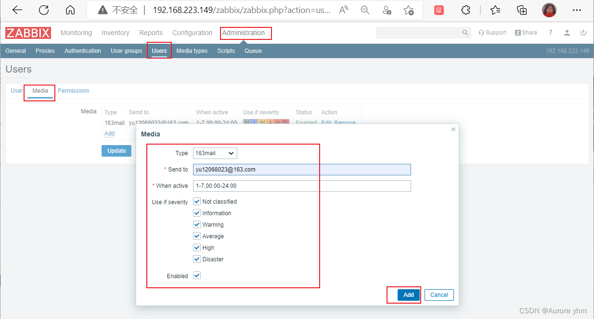Click the browser profile avatar
The width and height of the screenshot is (594, 319).
click(x=549, y=10)
